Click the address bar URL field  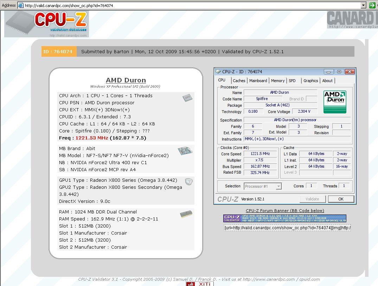pos(190,5)
